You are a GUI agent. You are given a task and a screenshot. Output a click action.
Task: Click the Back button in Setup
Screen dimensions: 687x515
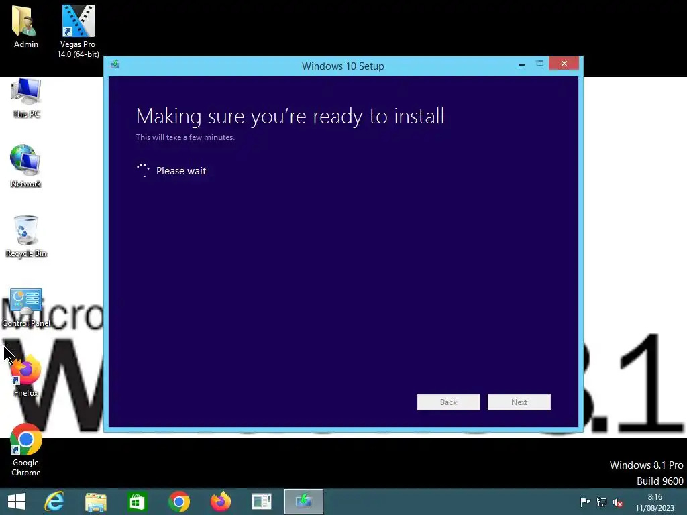pyautogui.click(x=449, y=402)
